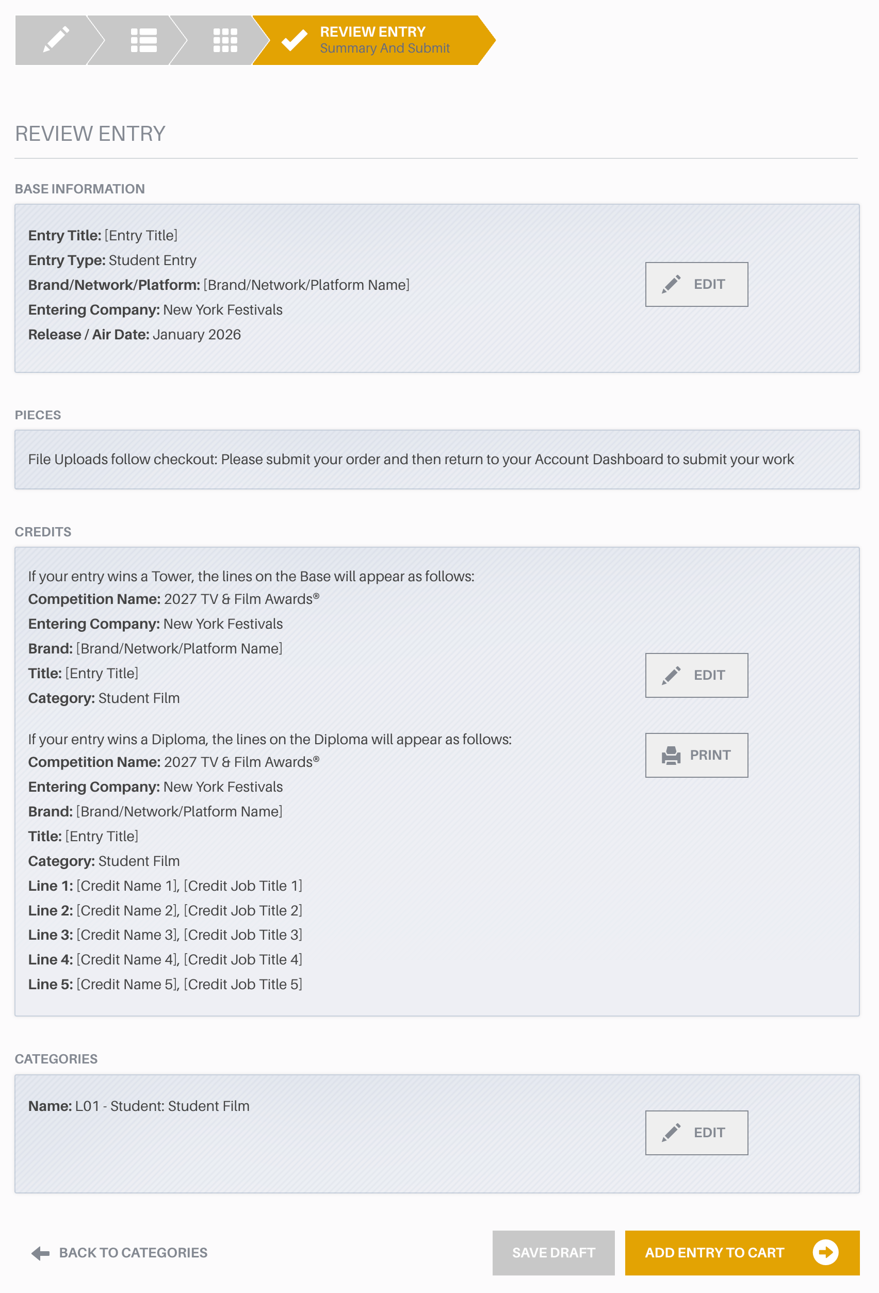Save the entry as a draft
Image resolution: width=879 pixels, height=1293 pixels.
tap(554, 1253)
